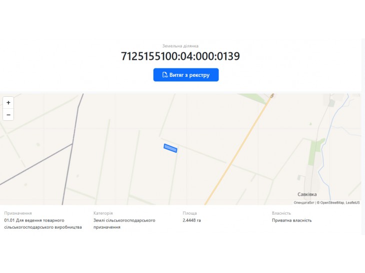365x273 pixels.
Task: Zoom out the map with minus button
Action: coord(8,115)
